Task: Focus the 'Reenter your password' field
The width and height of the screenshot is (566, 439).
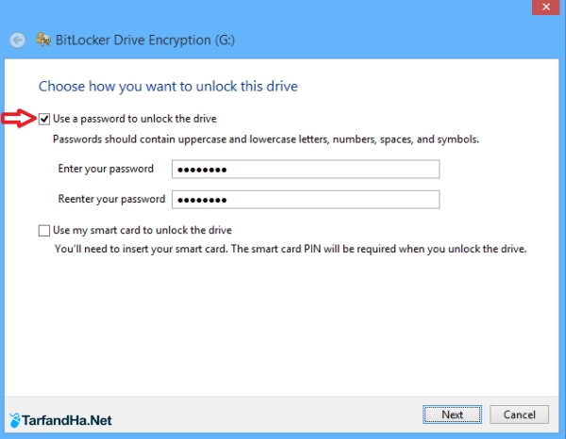Action: (306, 200)
